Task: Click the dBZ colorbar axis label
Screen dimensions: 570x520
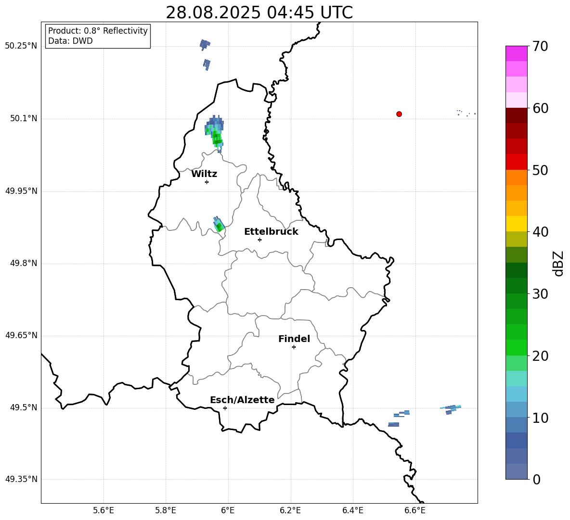Action: 558,263
